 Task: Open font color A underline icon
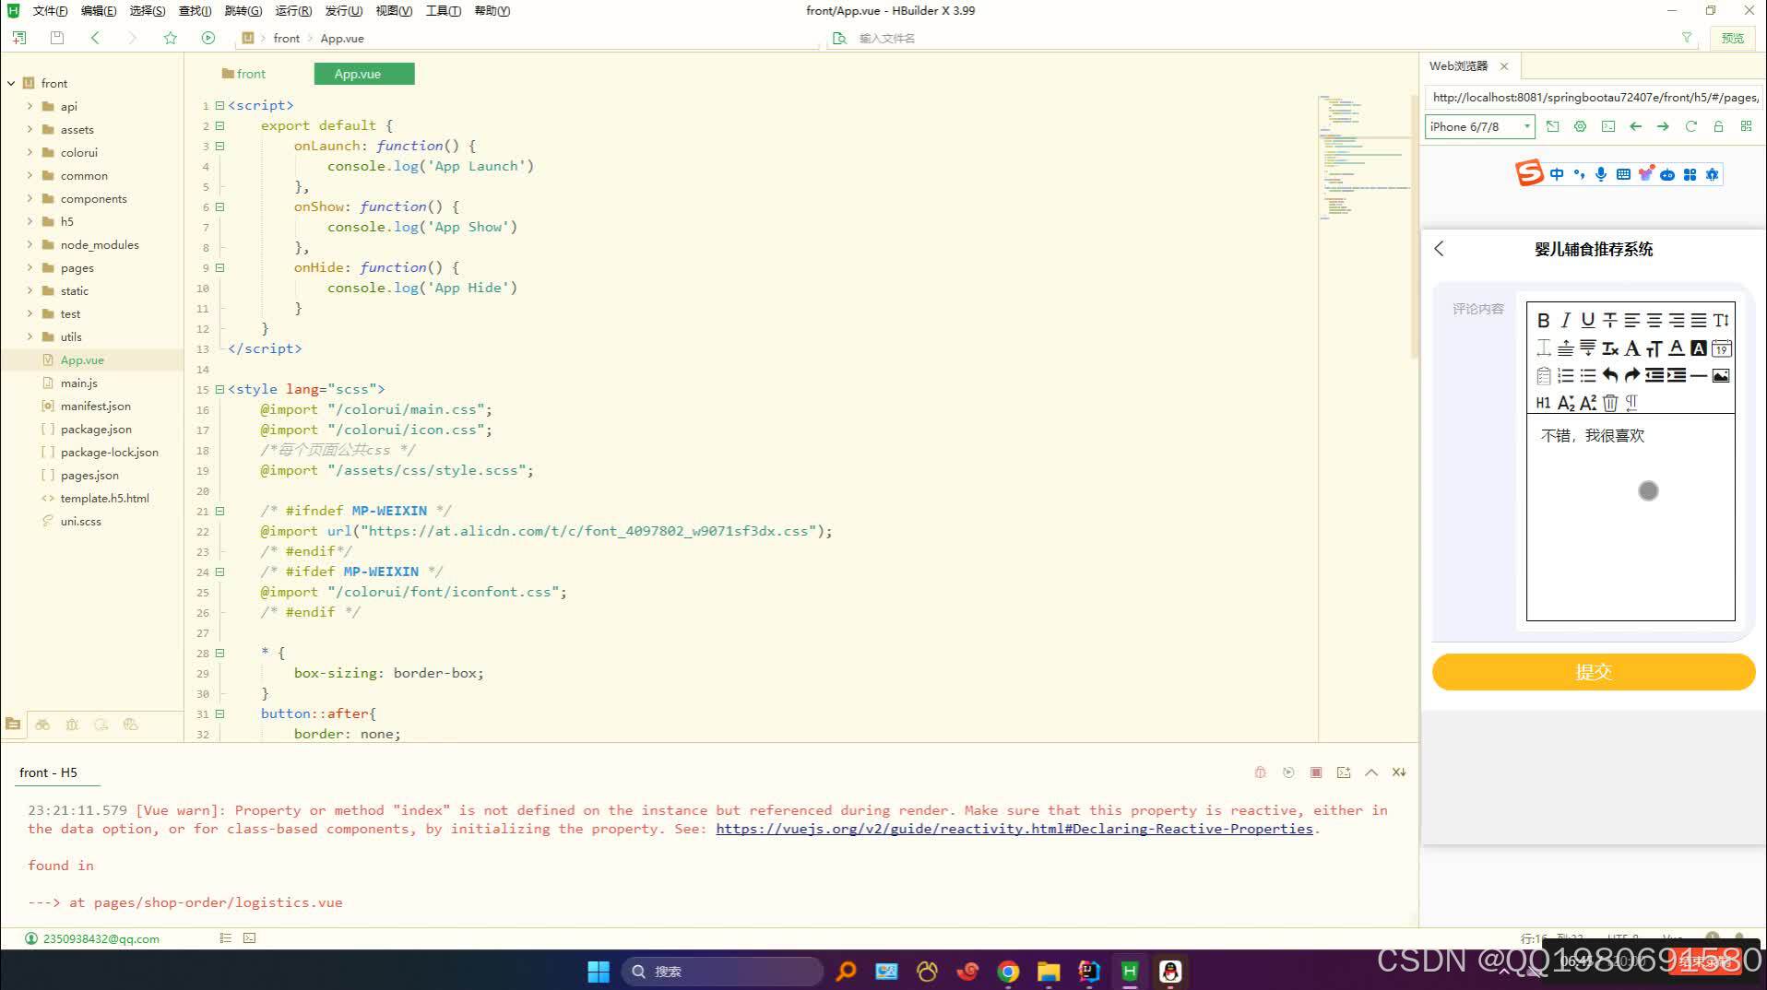[x=1676, y=348]
